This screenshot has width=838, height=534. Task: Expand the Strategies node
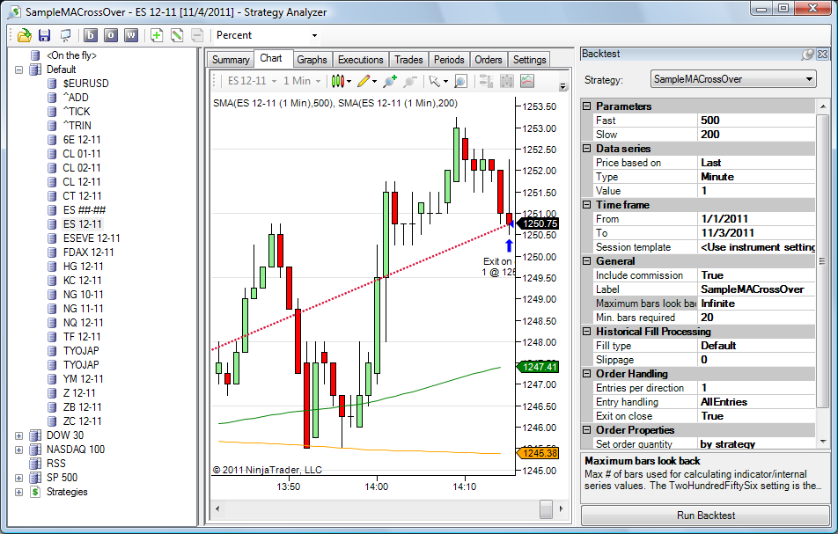point(18,493)
